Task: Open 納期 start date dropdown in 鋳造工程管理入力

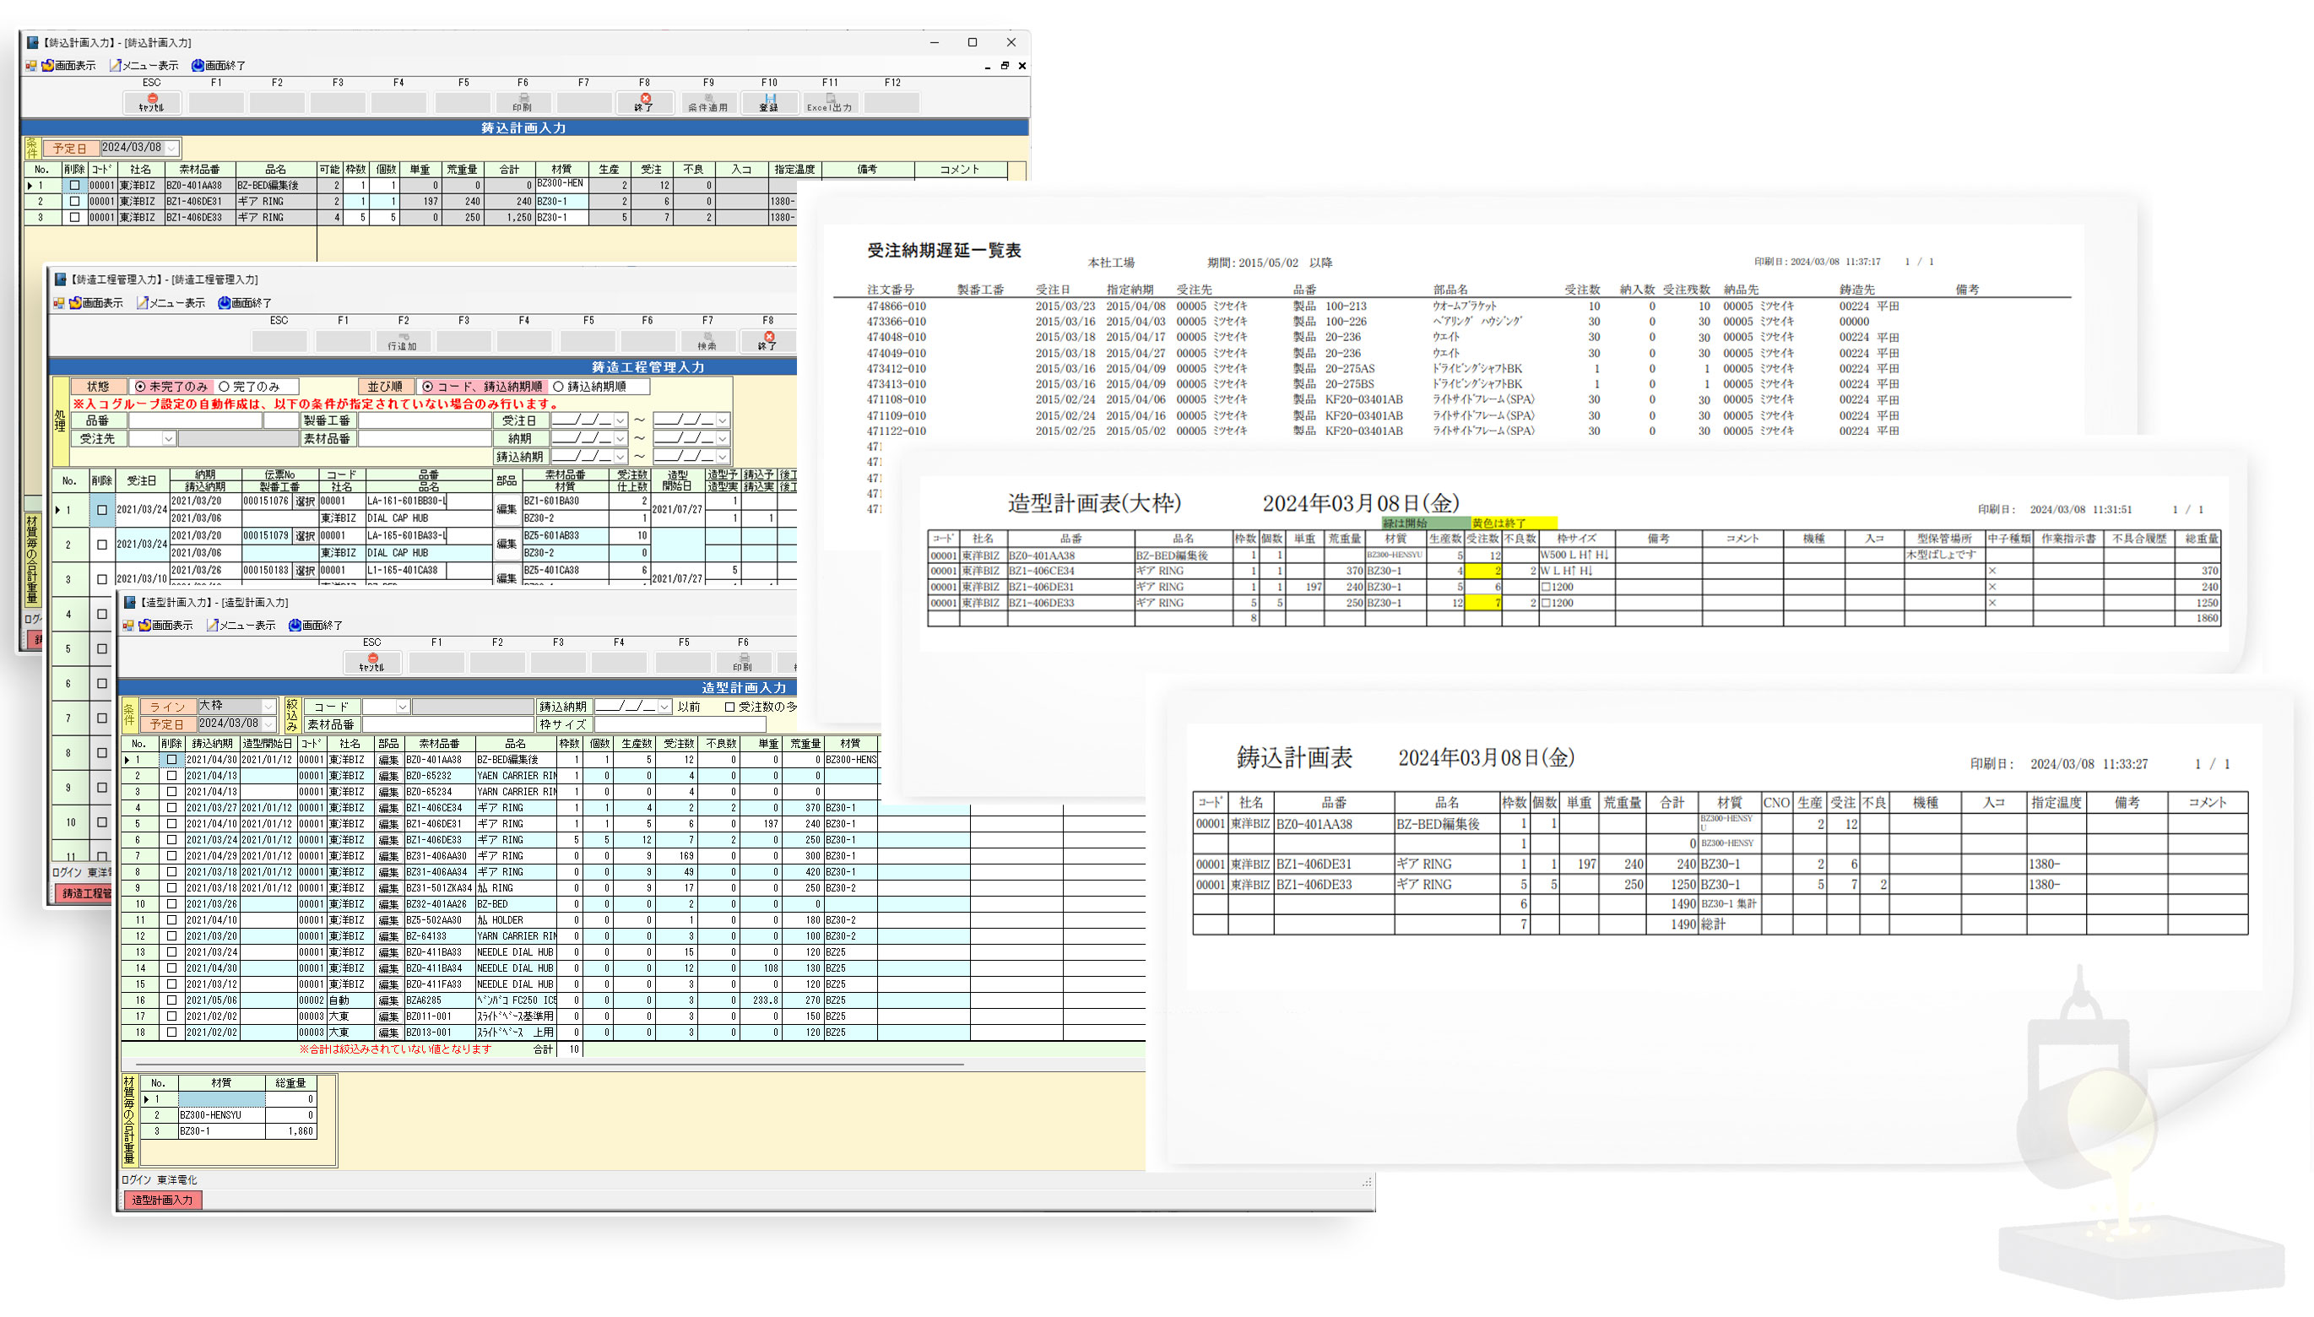Action: [620, 439]
